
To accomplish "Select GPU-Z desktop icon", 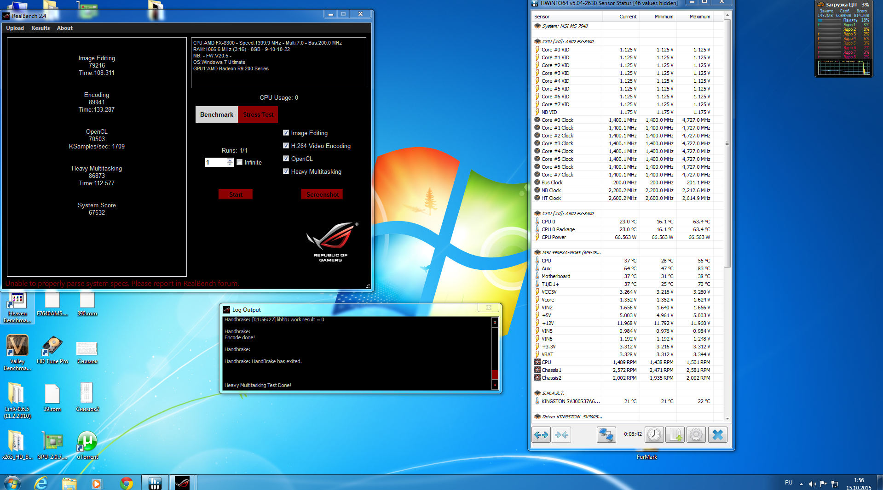I will [x=52, y=445].
